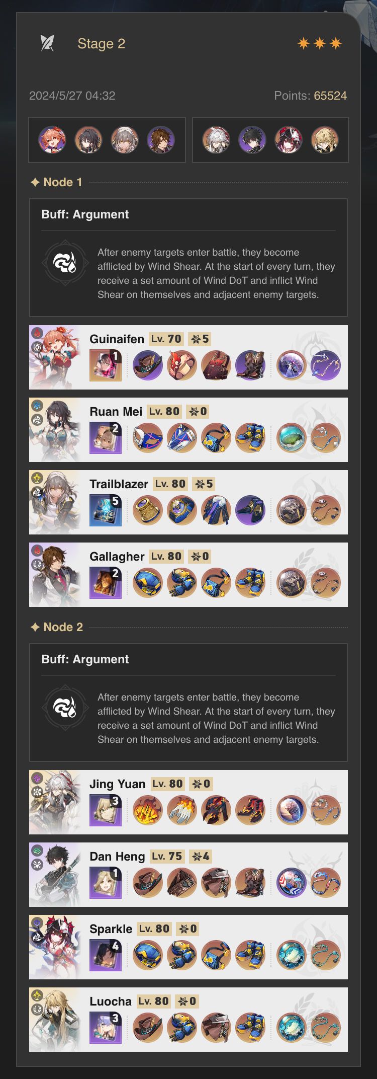Click the Argument buff icon in Node 2
377x1079 pixels.
(x=65, y=708)
